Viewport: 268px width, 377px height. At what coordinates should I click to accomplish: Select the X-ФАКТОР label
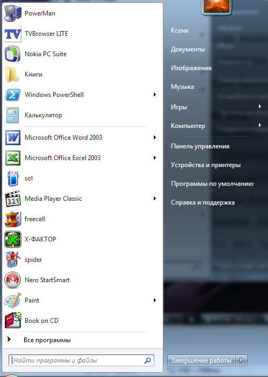pos(40,239)
